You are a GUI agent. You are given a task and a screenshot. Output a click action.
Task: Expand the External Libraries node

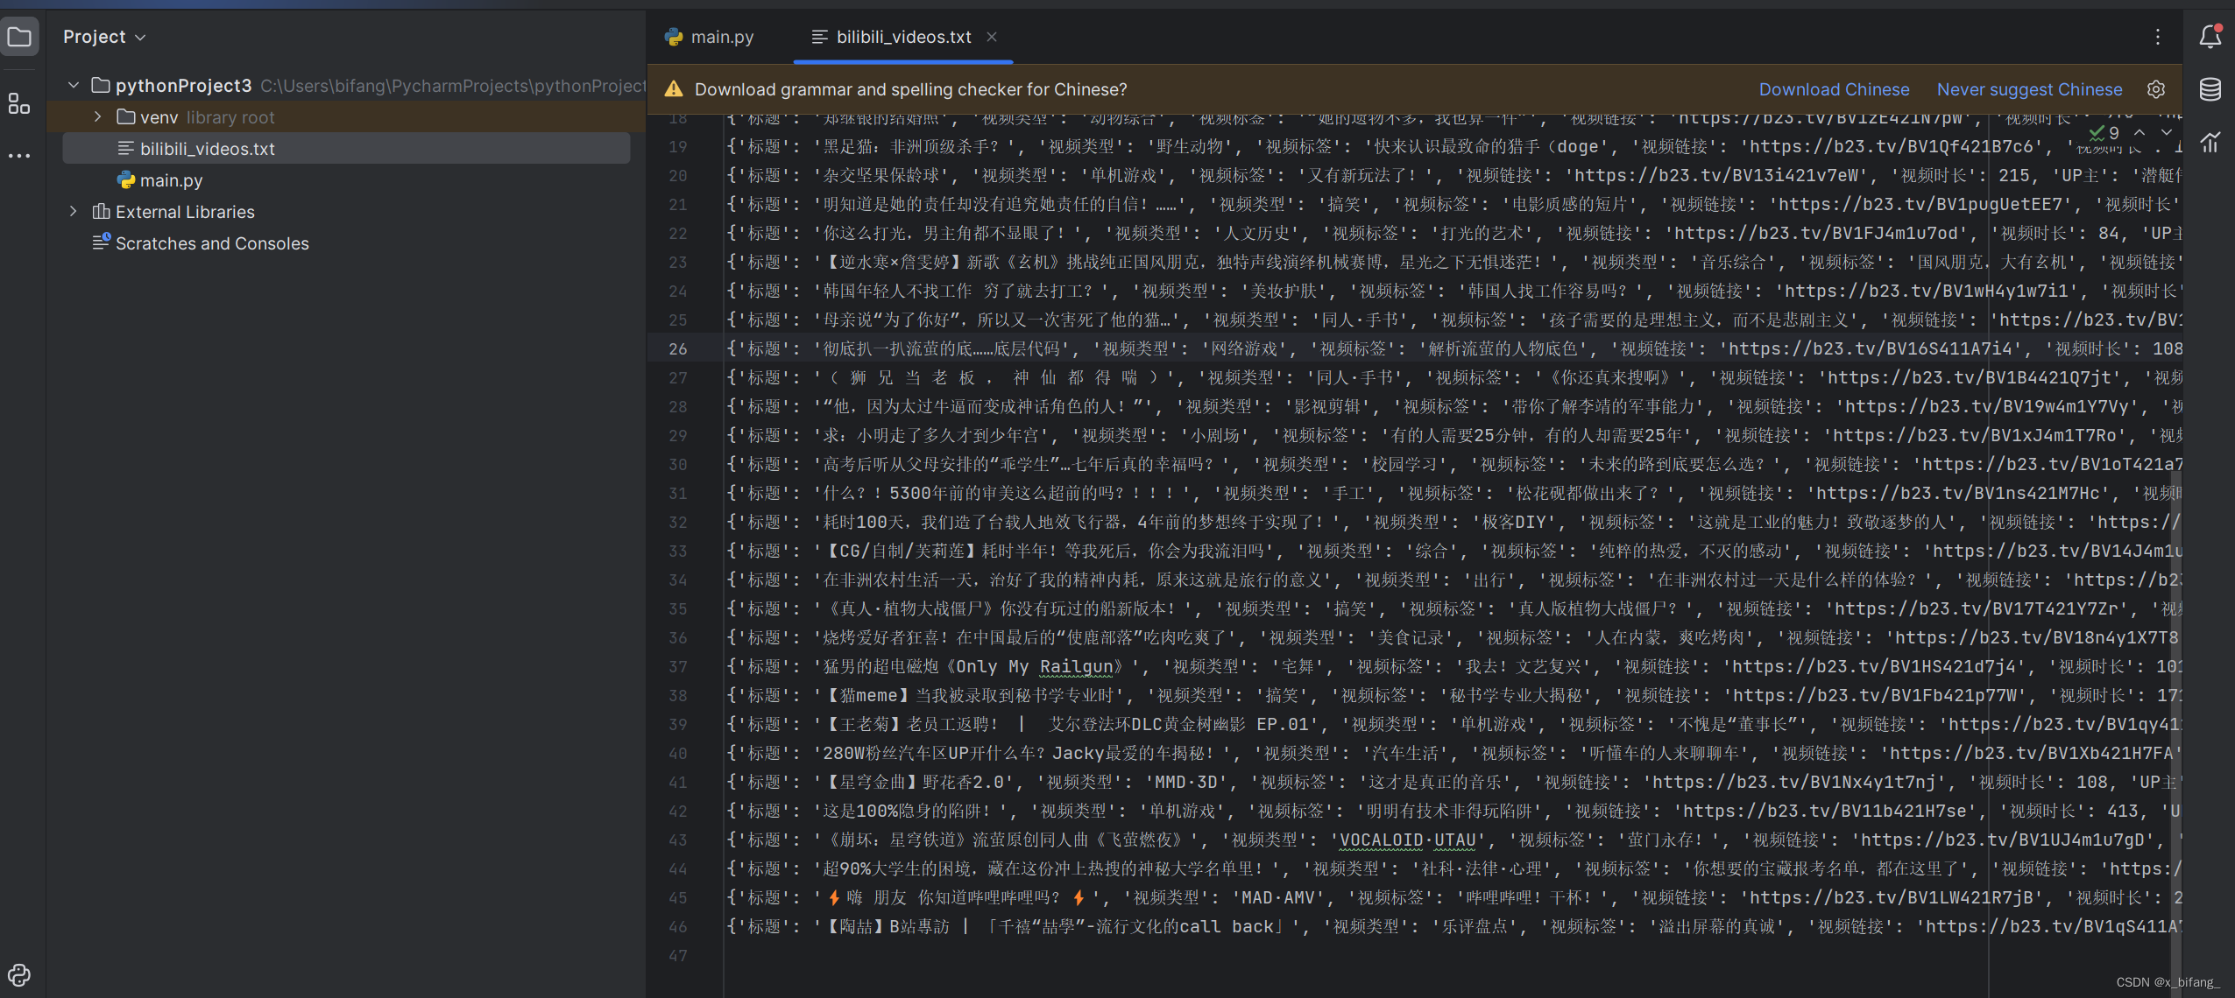(x=74, y=212)
